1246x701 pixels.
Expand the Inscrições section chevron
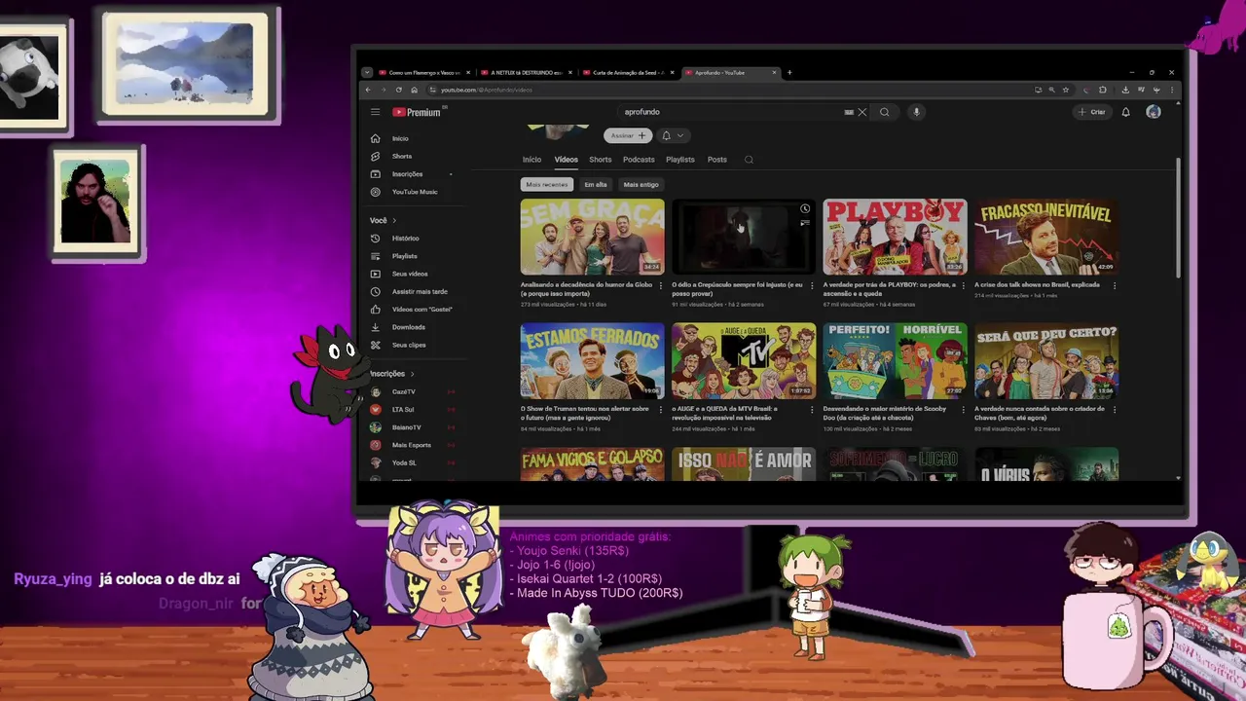tap(412, 374)
